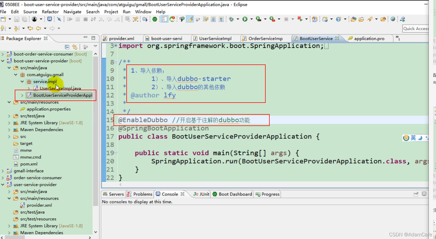This screenshot has height=239, width=436.
Task: Click the Search flashlight icon
Action: (370, 19)
